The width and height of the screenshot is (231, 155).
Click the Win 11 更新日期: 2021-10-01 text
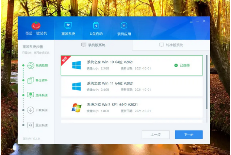(x=136, y=90)
